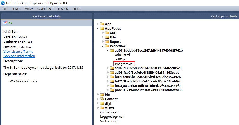This screenshot has width=239, height=125.
Task: Collapse the Workflow folder node
Action: [103, 46]
